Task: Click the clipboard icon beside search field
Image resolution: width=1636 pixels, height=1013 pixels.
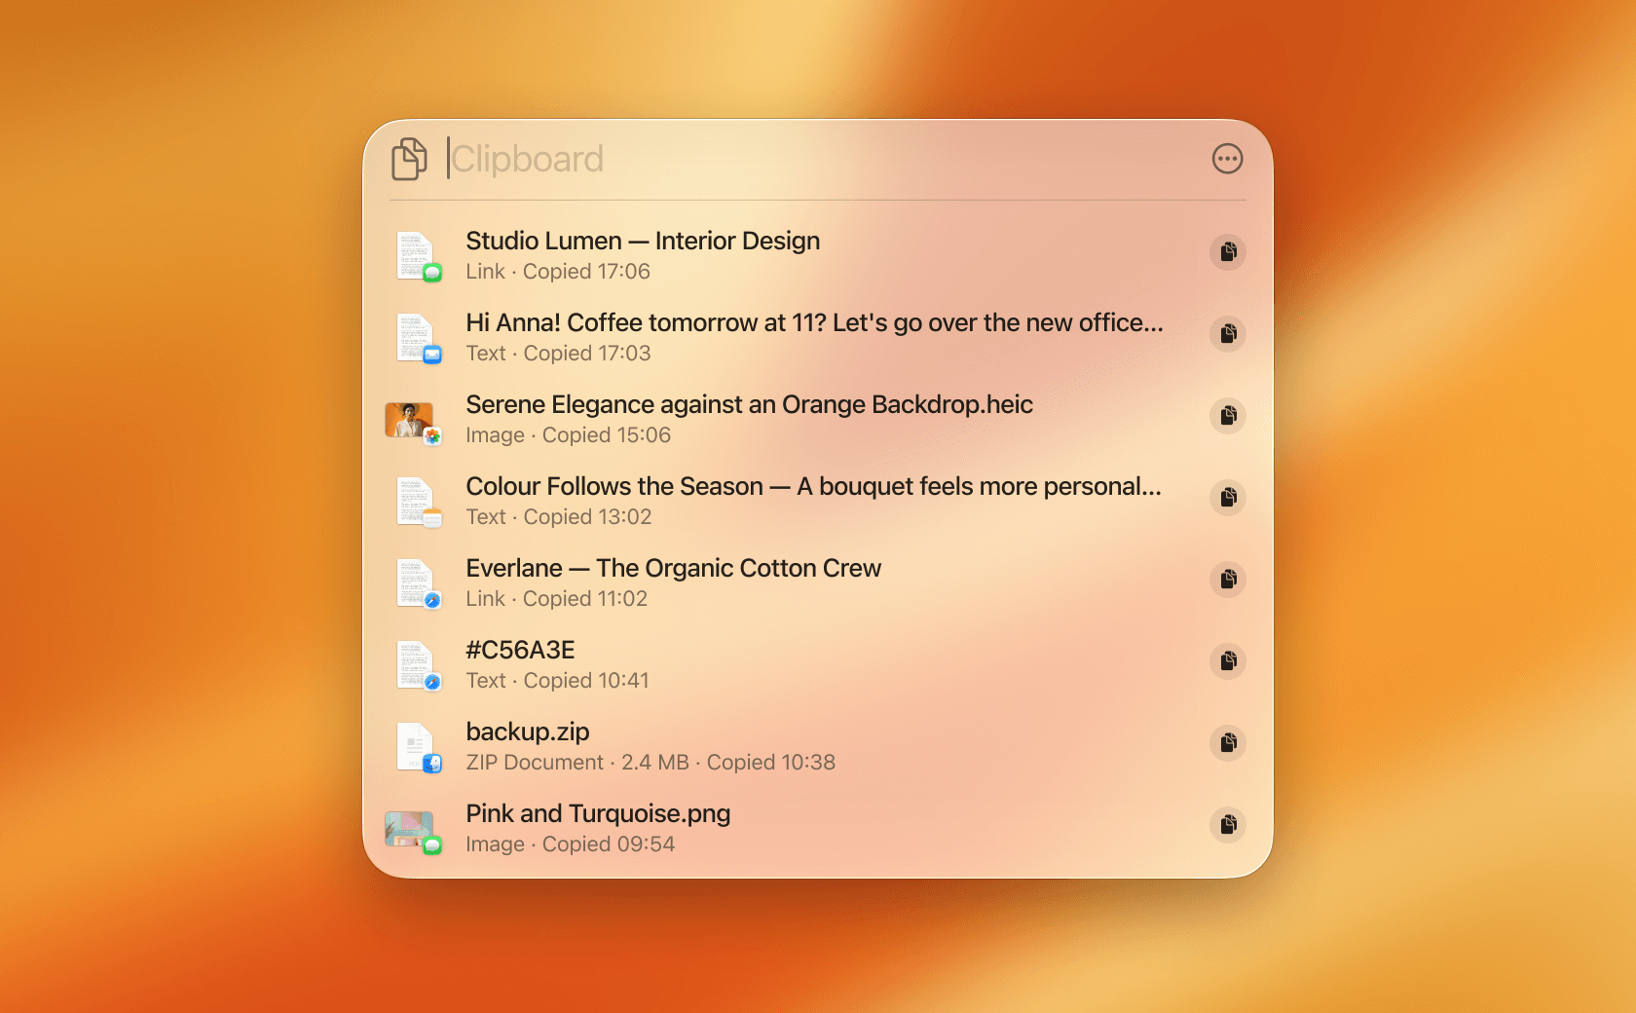Action: (409, 159)
